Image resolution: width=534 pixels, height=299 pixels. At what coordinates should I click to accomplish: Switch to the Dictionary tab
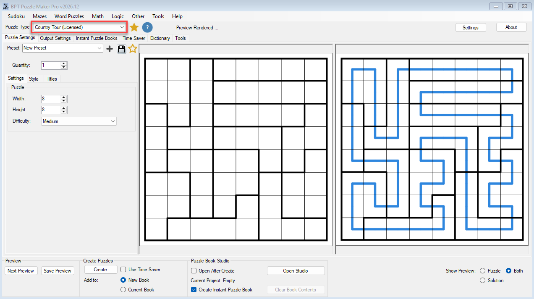[160, 38]
